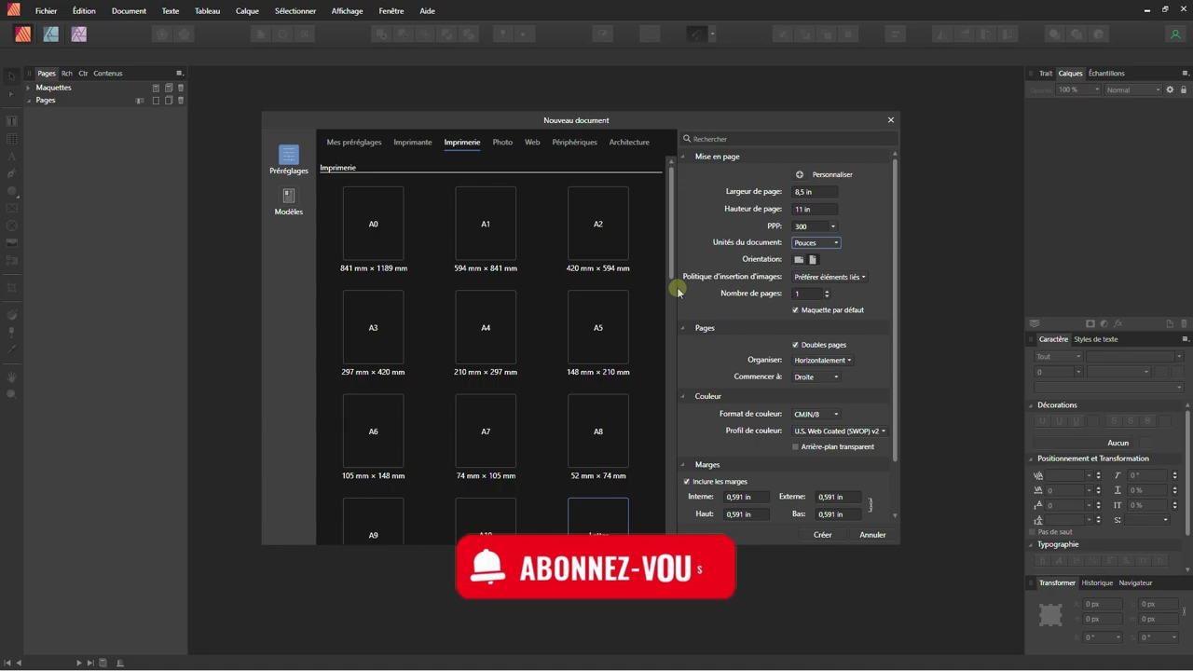1193x671 pixels.
Task: Click the layer settings gear icon
Action: [1171, 89]
